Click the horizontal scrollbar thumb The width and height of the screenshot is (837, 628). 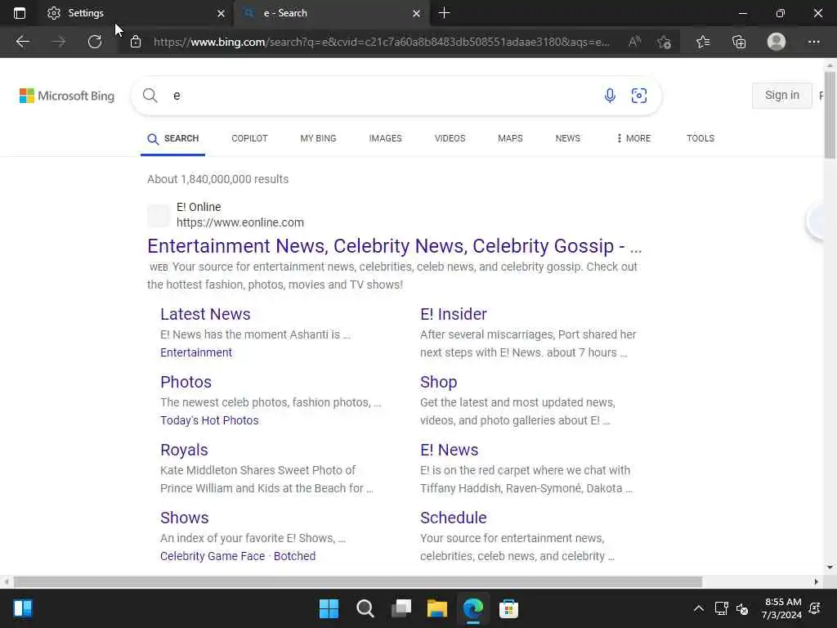[x=358, y=581]
